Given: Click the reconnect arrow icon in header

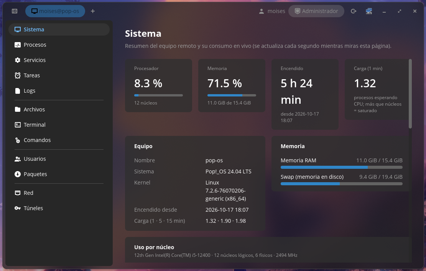Looking at the screenshot, I should pyautogui.click(x=354, y=11).
